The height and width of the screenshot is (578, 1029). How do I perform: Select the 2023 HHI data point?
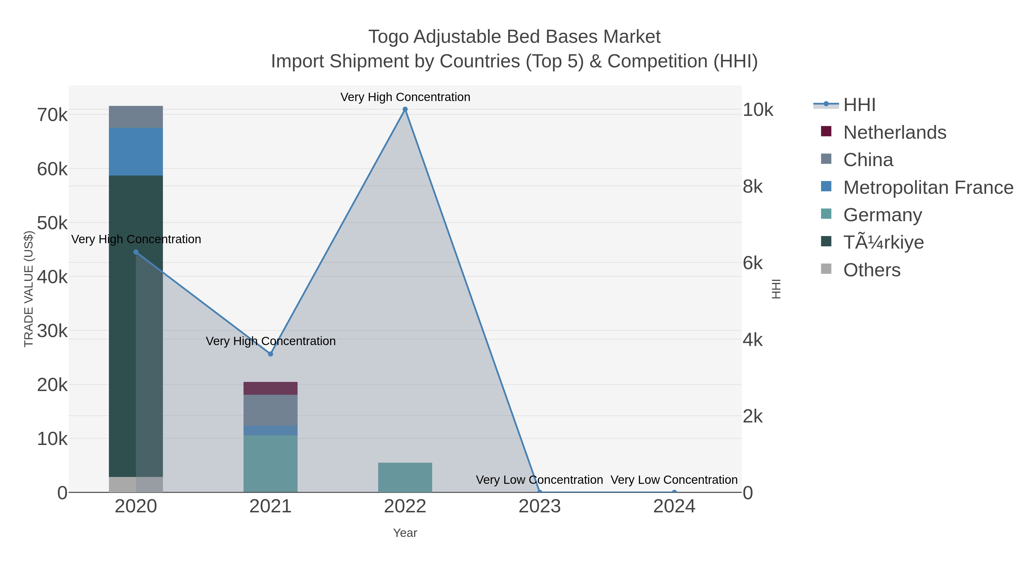coord(540,492)
